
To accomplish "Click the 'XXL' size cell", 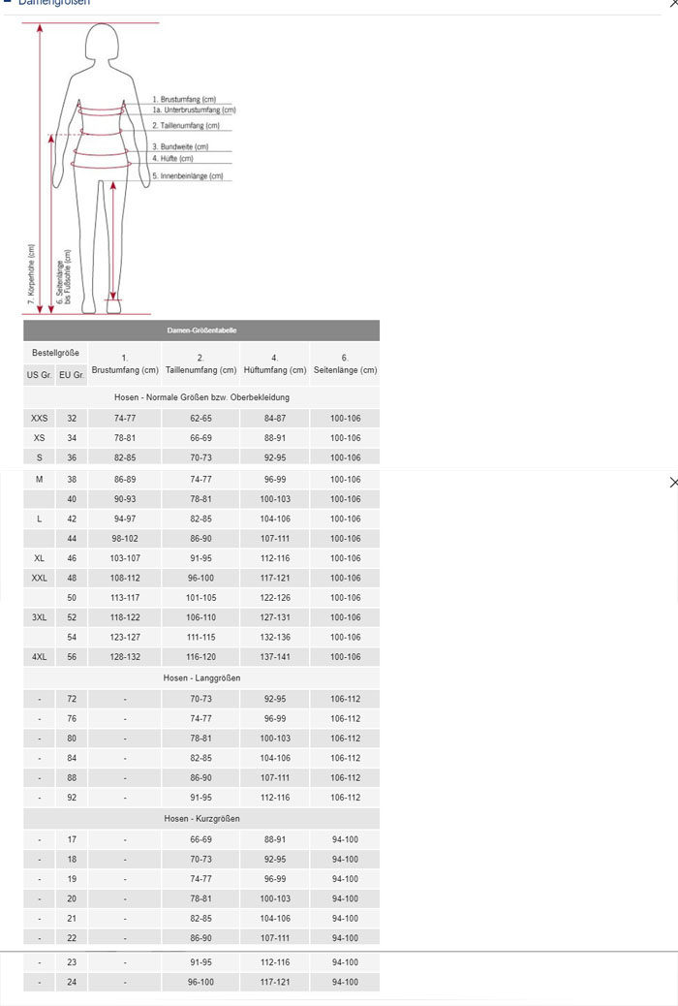I will 39,578.
